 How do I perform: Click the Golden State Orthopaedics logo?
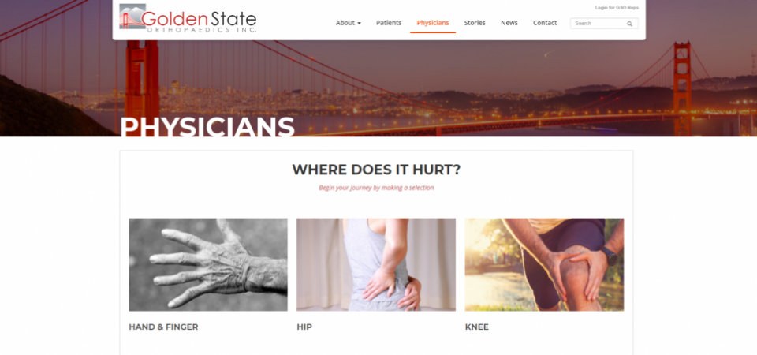[188, 18]
